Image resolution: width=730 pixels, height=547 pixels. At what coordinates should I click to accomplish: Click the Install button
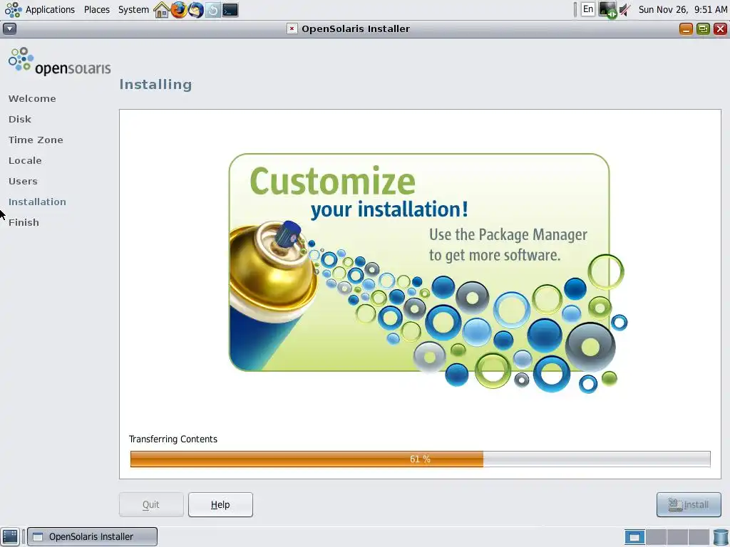[x=689, y=505]
